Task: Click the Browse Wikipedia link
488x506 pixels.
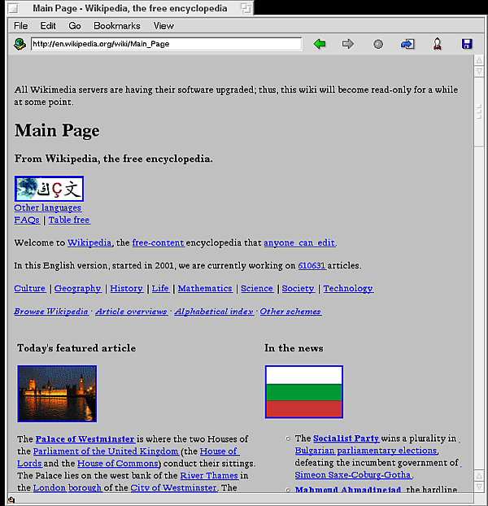Action: point(51,312)
